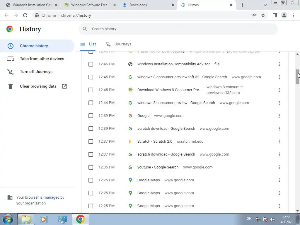
Task: Open youtube - Google Search history link
Action: (x=158, y=167)
